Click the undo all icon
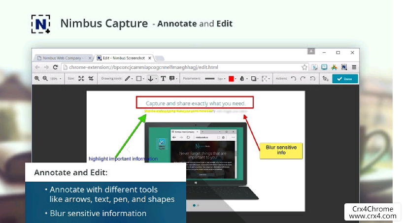Image resolution: width=403 pixels, height=223 pixels. (312, 79)
